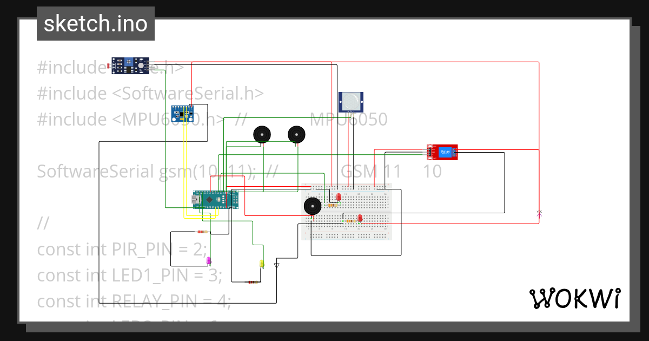Open the sketch.ino tab
649x341 pixels.
point(95,23)
